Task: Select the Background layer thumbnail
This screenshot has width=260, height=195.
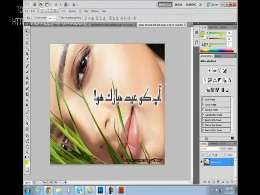Action: [x=207, y=162]
